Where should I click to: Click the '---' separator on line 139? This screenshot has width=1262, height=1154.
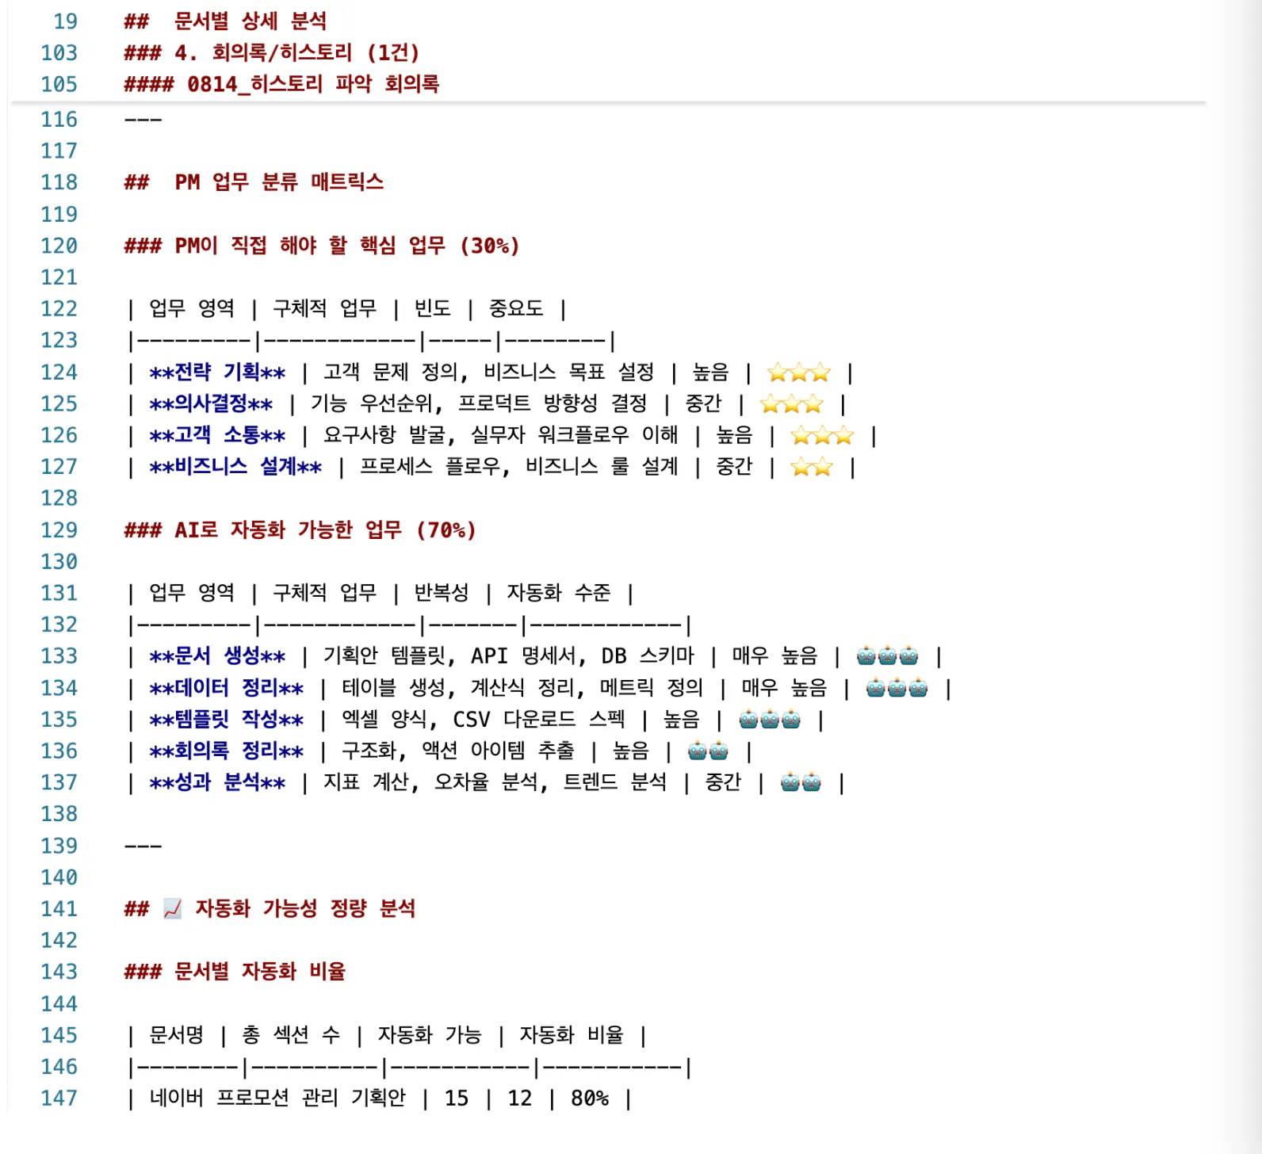coord(143,846)
